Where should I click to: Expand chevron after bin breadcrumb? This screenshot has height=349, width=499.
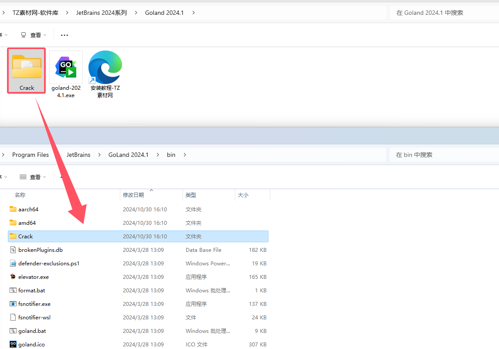[x=185, y=155]
